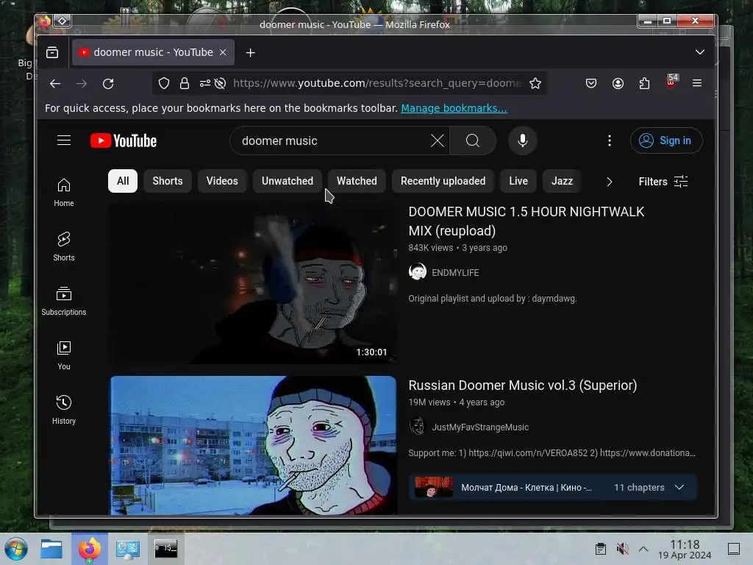Image resolution: width=753 pixels, height=565 pixels.
Task: Reload the current page
Action: (x=108, y=84)
